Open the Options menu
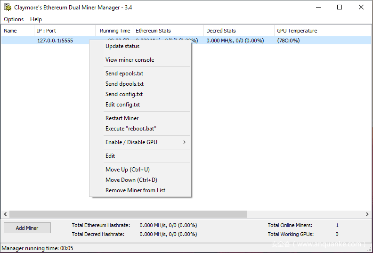 click(x=14, y=19)
